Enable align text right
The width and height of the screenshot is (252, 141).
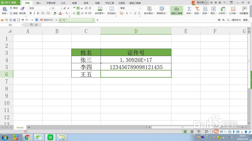[x=82, y=13]
